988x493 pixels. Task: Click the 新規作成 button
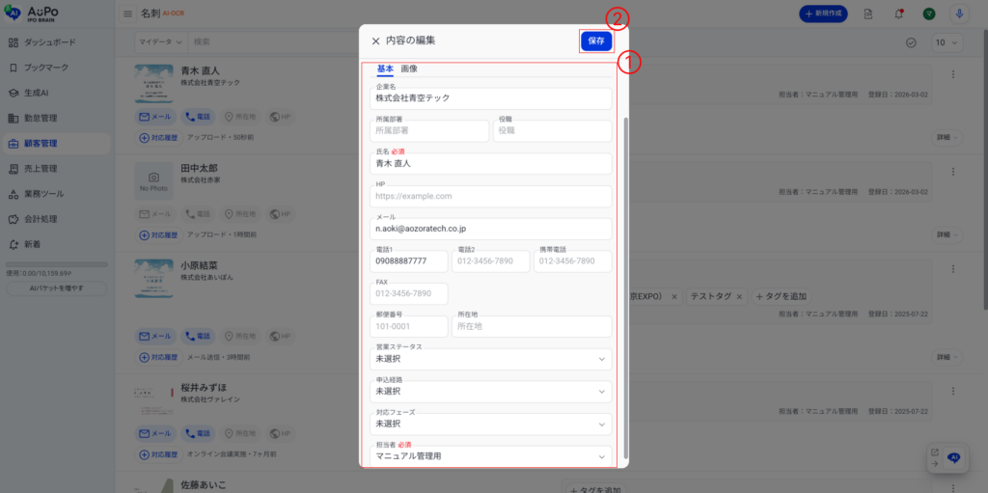832,14
